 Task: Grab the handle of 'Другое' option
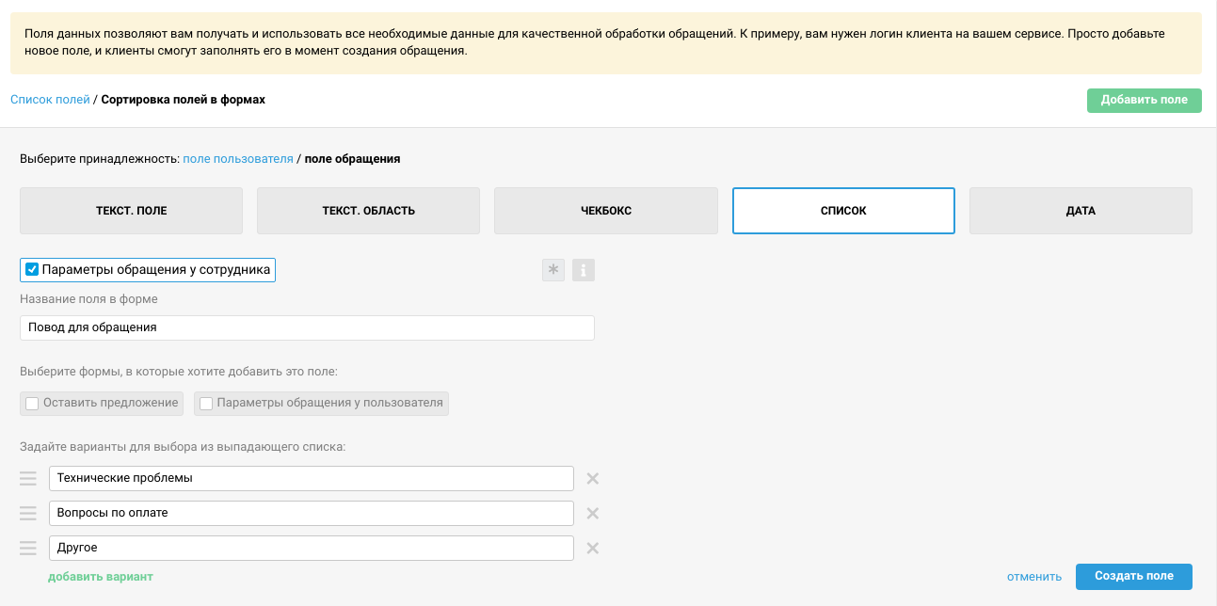click(28, 548)
